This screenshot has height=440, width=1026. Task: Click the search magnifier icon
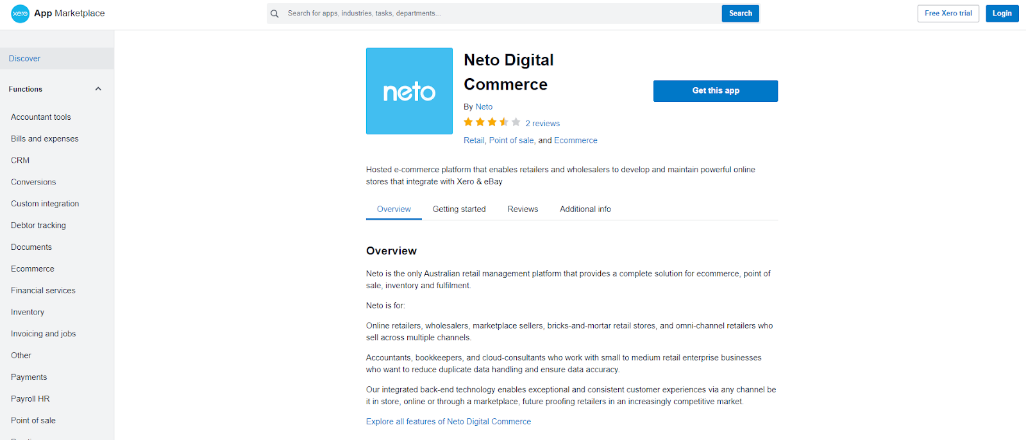[x=274, y=13]
